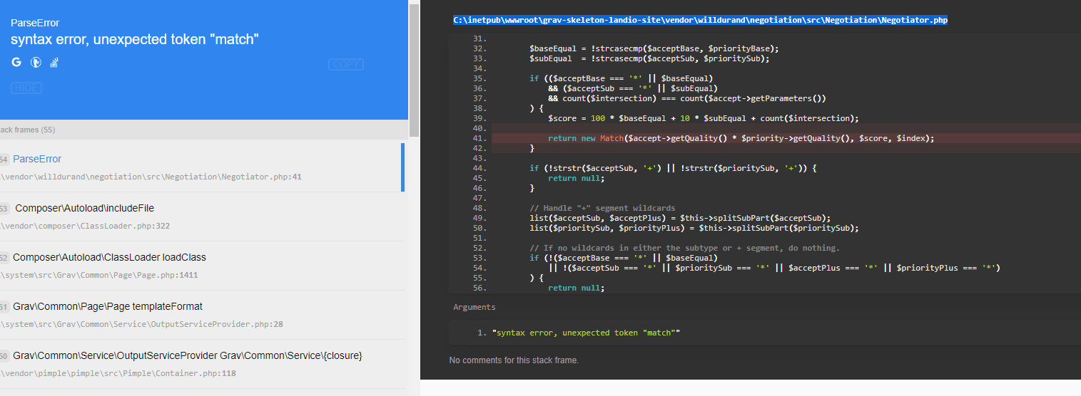Select the OutputServiceProvider {closure} stack frame
Image resolution: width=1081 pixels, height=396 pixels.
pos(201,364)
